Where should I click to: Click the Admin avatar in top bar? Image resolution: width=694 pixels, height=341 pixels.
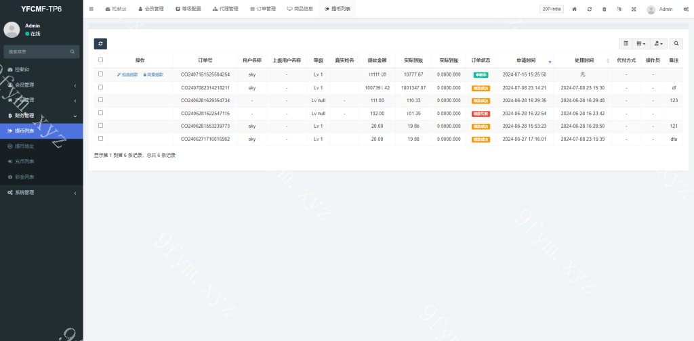coord(651,9)
